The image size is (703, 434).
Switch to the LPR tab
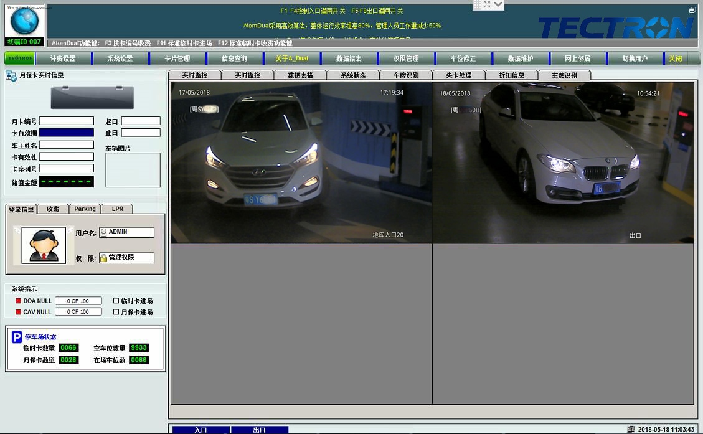click(x=117, y=209)
